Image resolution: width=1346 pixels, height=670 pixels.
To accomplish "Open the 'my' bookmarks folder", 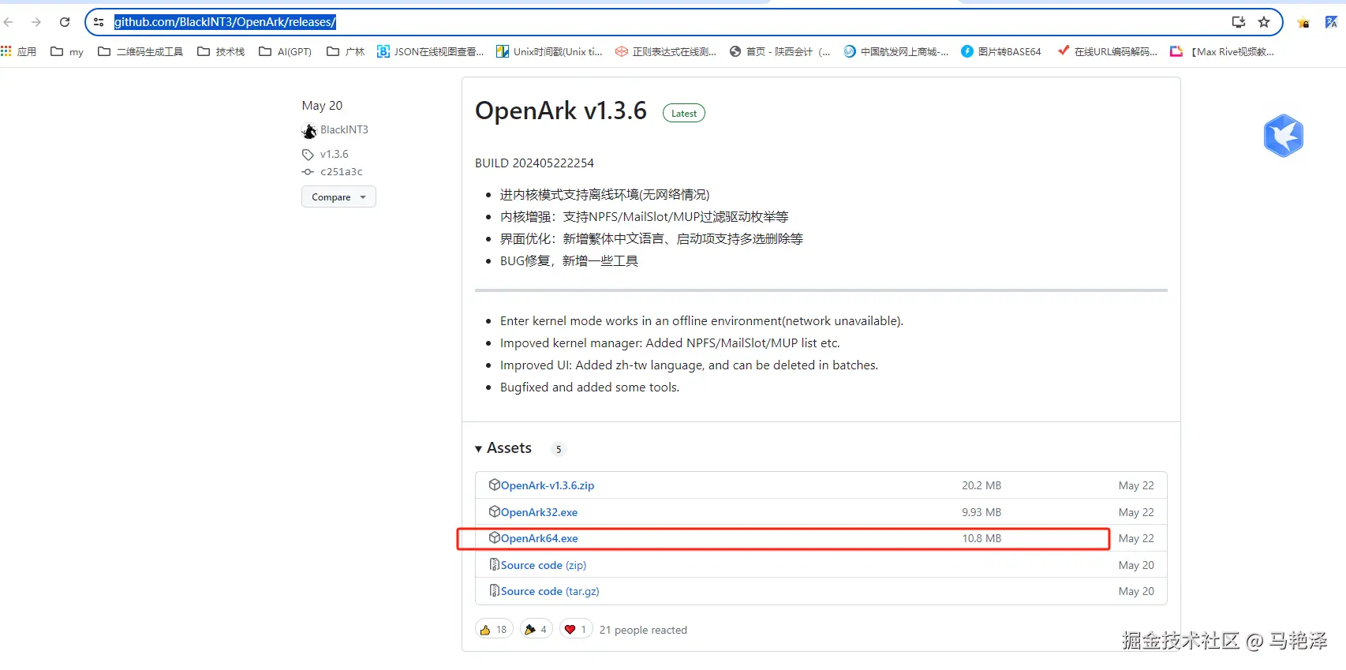I will pyautogui.click(x=67, y=51).
